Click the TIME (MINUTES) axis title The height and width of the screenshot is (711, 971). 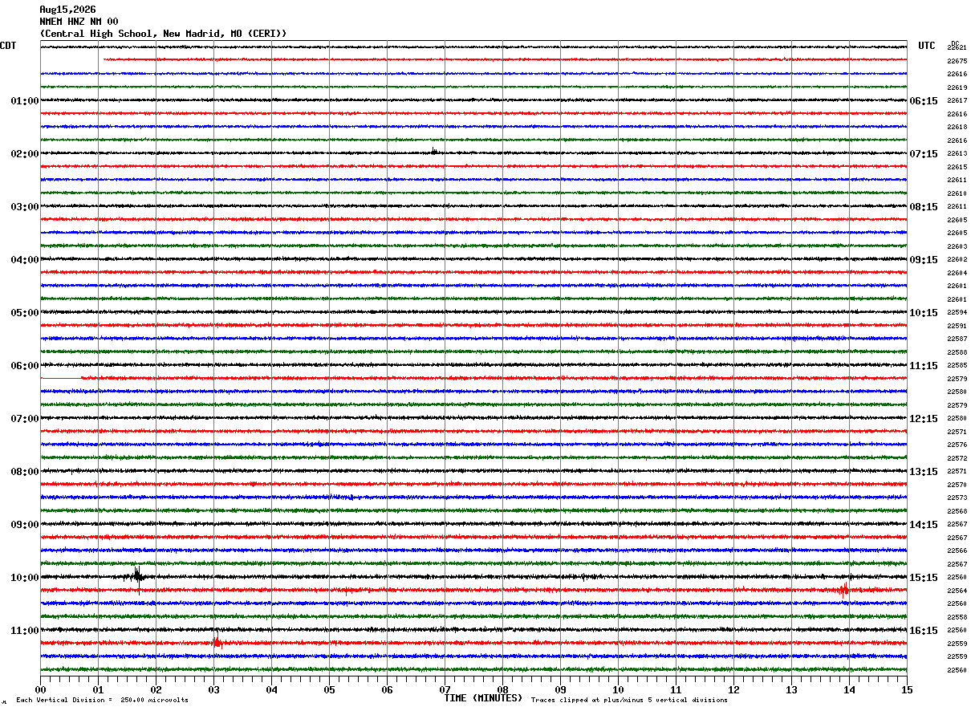point(483,698)
